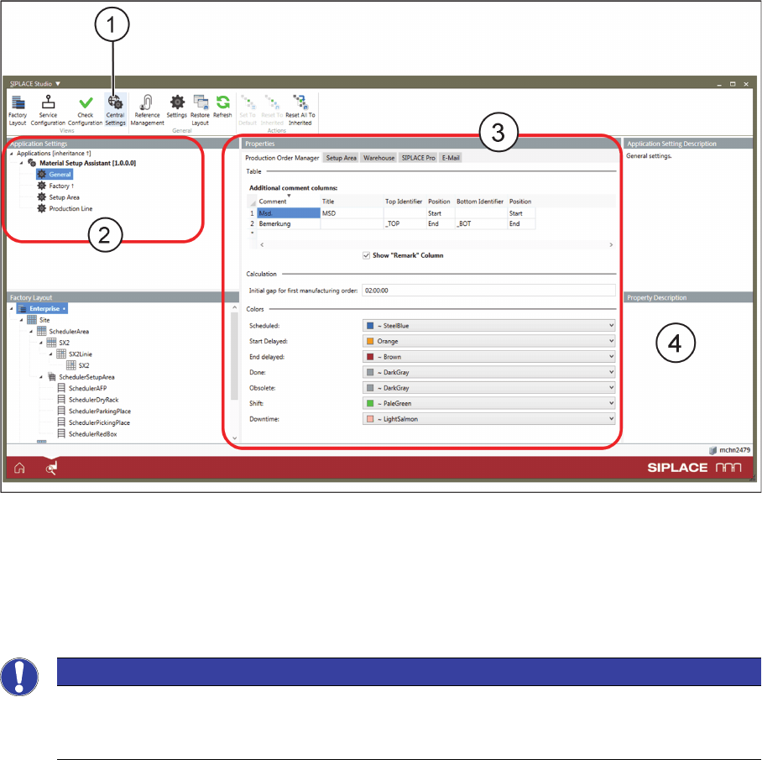Open the SIPLACE Studio title menu
Viewport: 762px width, 760px height.
click(x=35, y=84)
